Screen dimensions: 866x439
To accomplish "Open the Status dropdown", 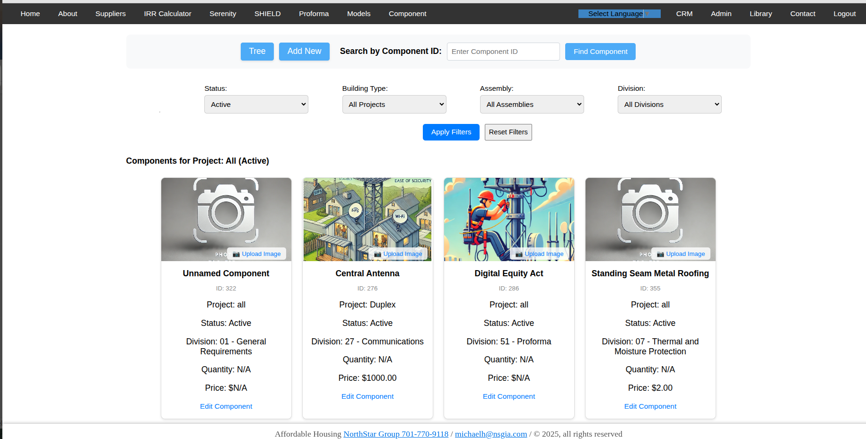I will point(256,105).
